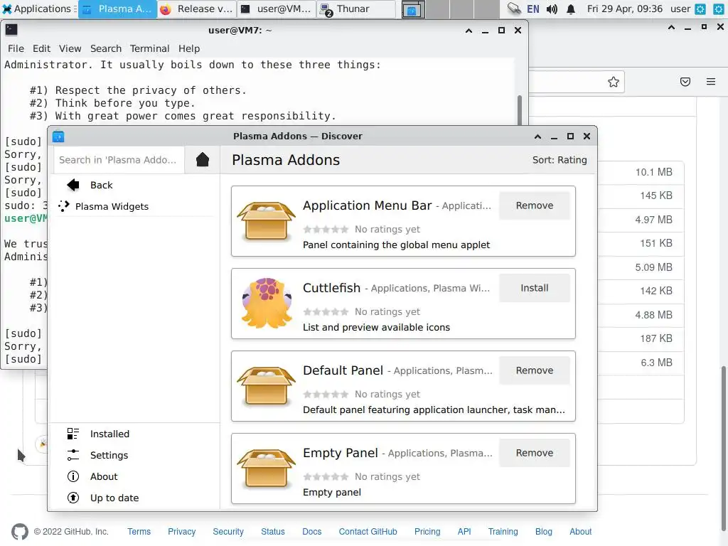Click the Default Panel title text

click(343, 370)
